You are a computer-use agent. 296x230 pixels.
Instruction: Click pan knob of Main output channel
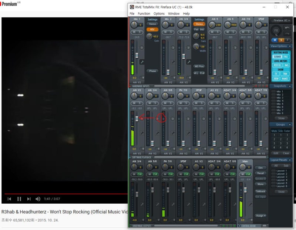coord(242,167)
